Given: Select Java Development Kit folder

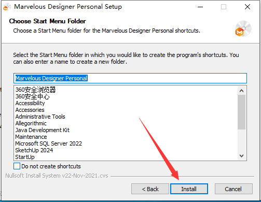Looking at the screenshot, I should [x=42, y=130].
